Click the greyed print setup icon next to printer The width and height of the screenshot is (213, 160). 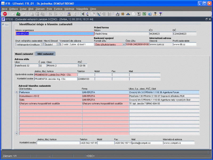[x=75, y=14]
